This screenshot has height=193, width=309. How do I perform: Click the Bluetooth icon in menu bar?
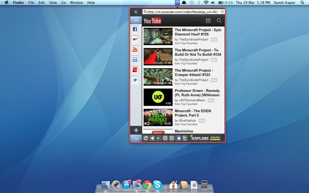point(199,3)
